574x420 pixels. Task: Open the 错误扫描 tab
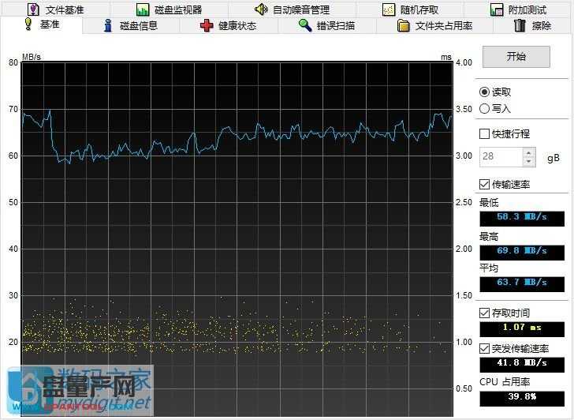tap(326, 25)
